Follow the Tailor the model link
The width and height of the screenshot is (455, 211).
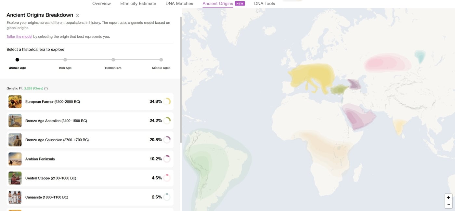point(19,37)
